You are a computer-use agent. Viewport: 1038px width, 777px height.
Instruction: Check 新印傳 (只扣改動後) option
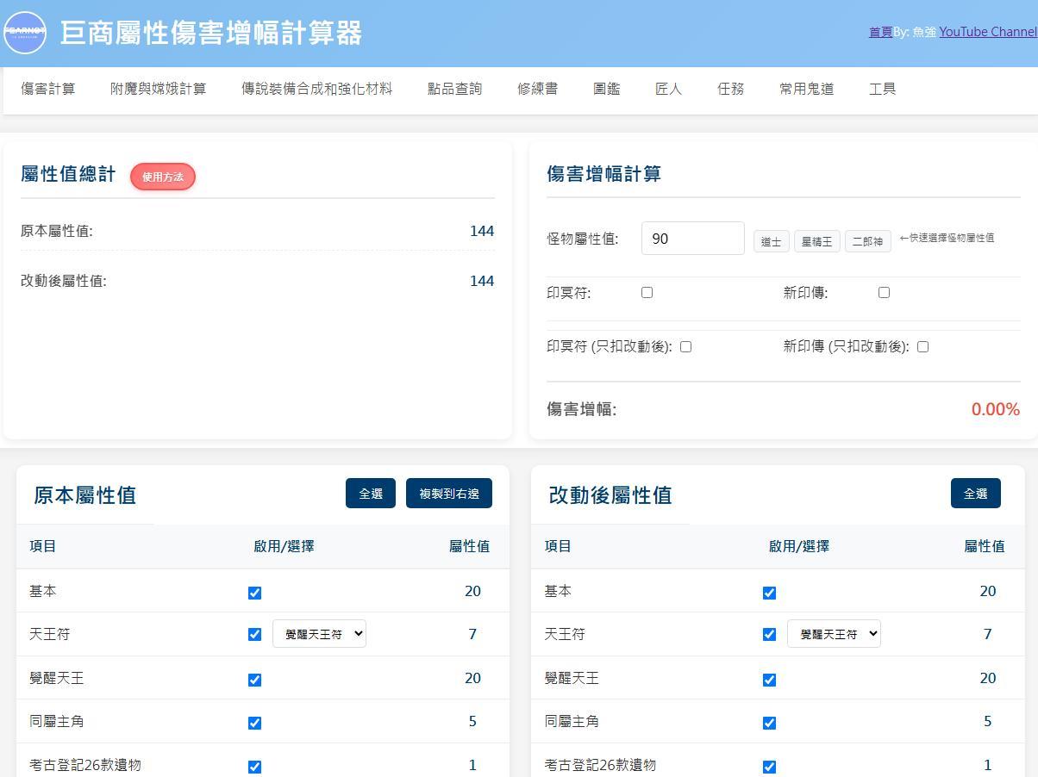coord(922,346)
